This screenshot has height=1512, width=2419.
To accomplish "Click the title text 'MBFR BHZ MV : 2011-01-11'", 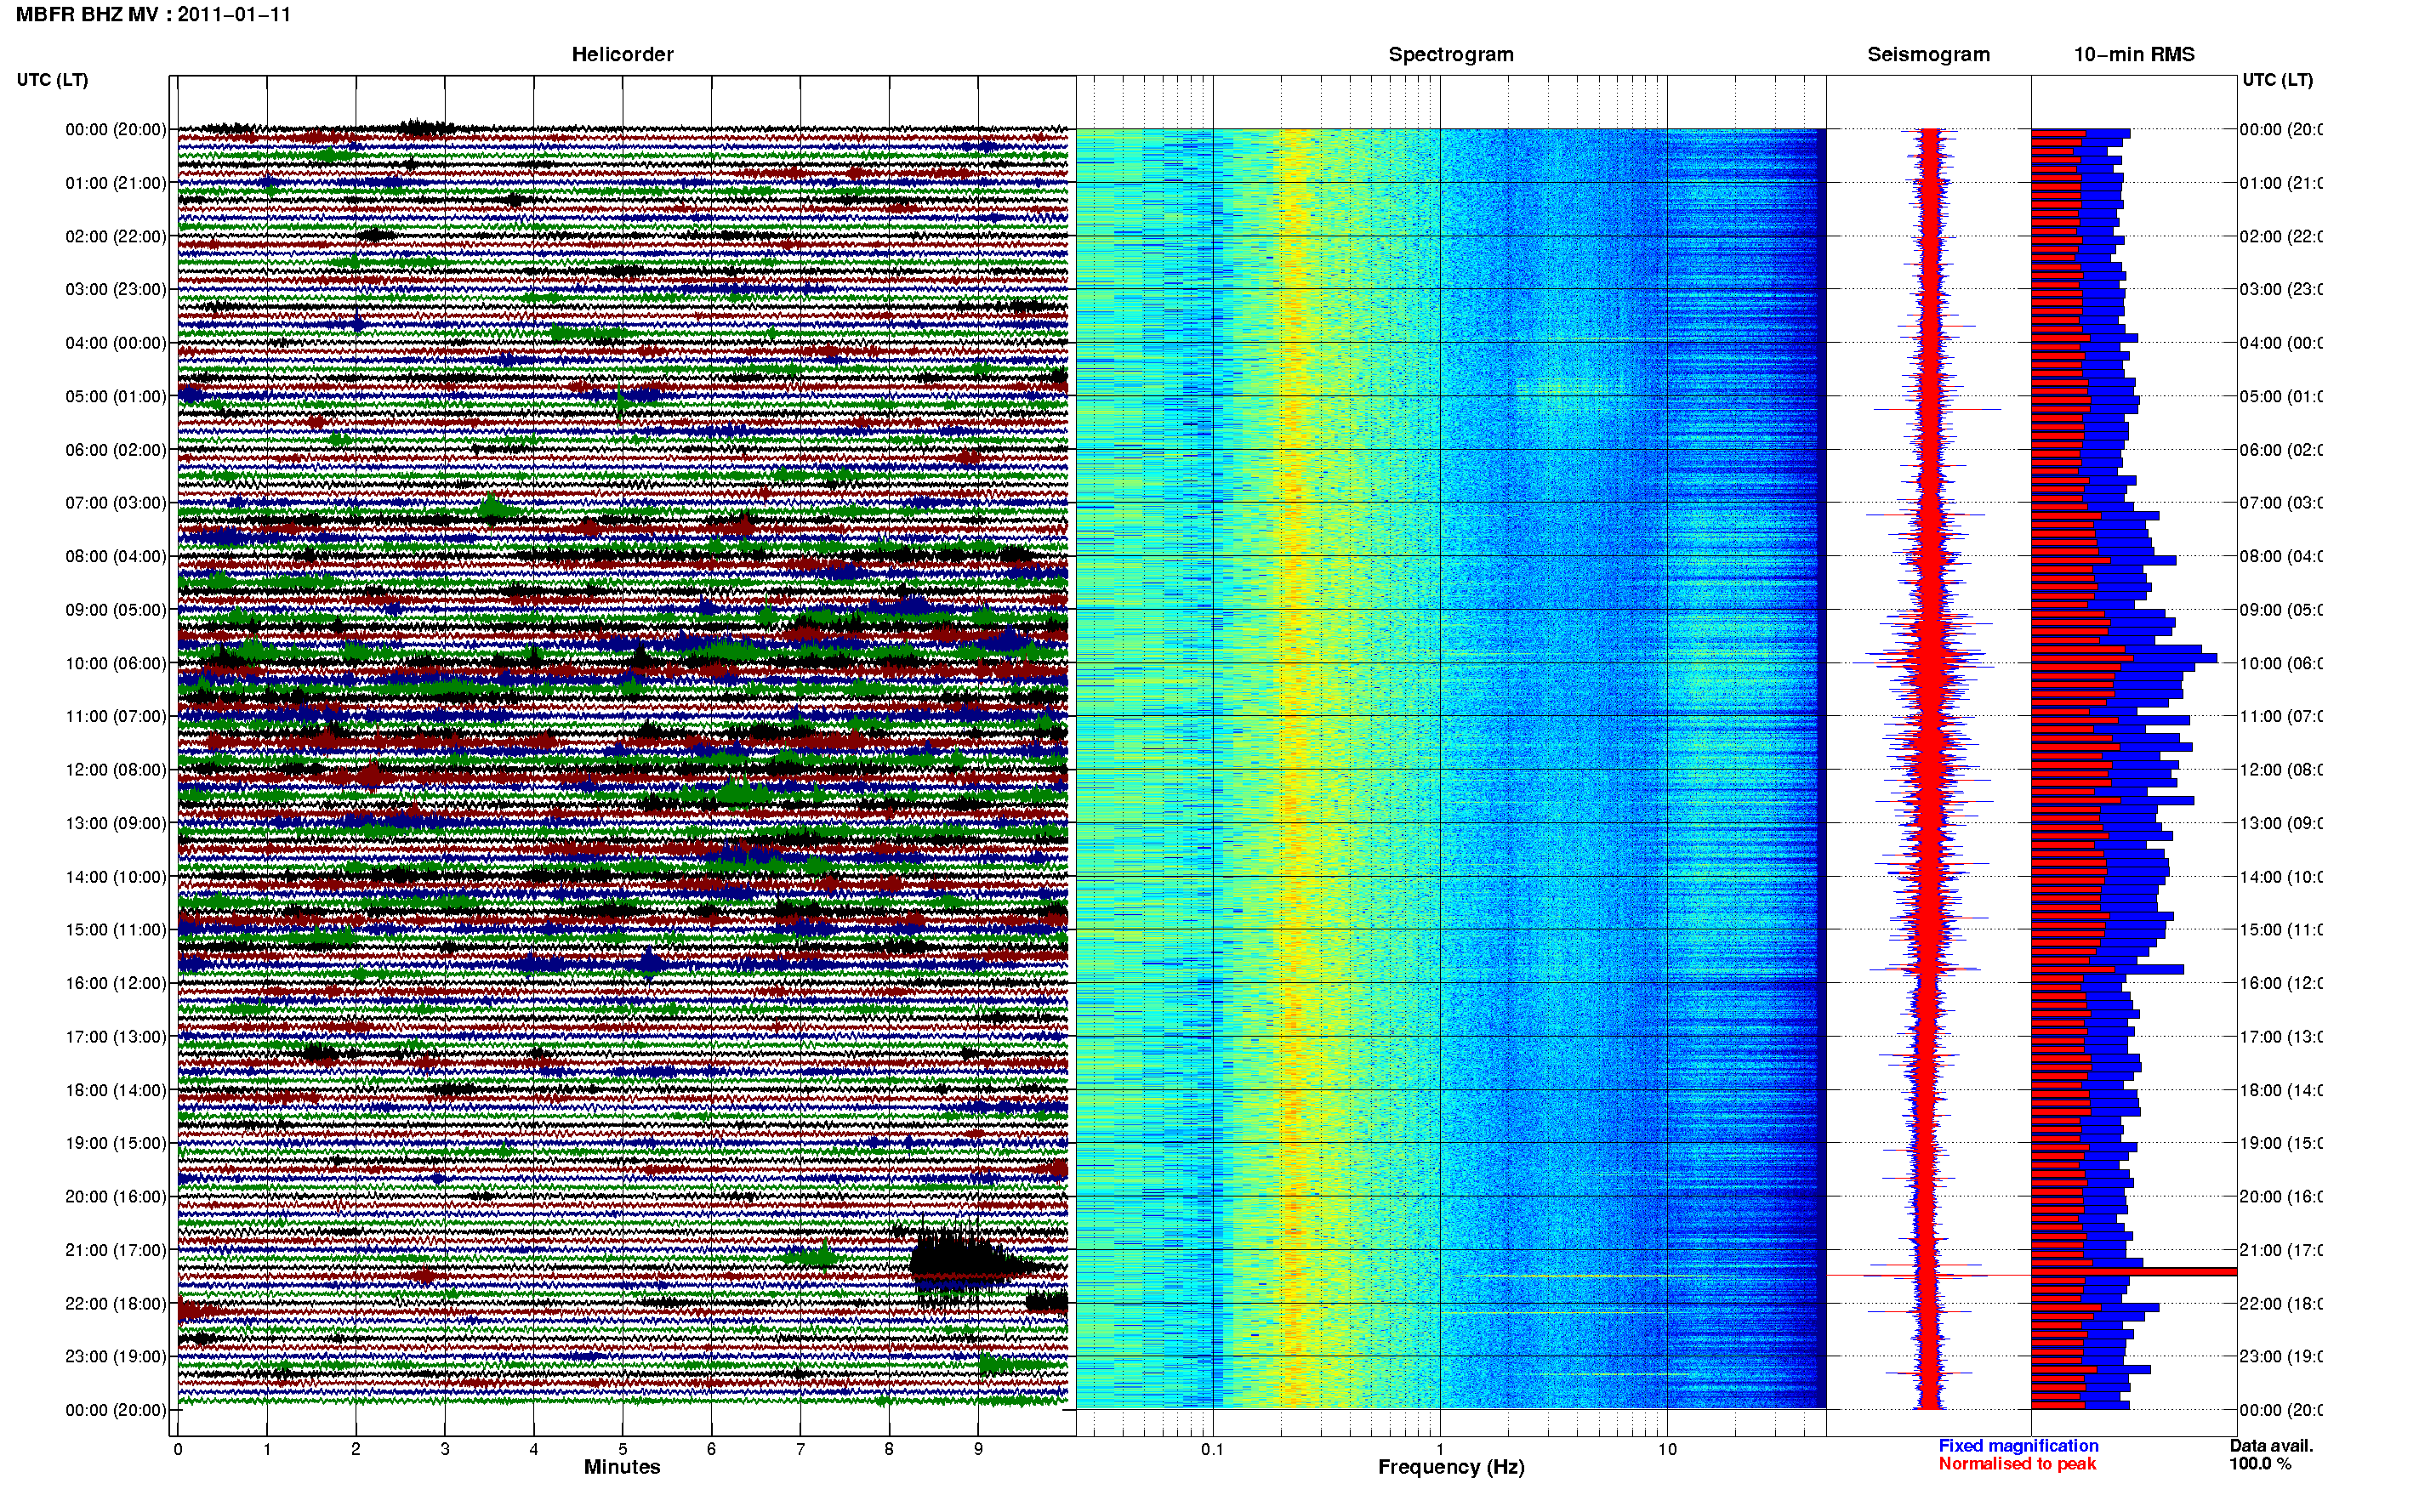I will (x=153, y=15).
